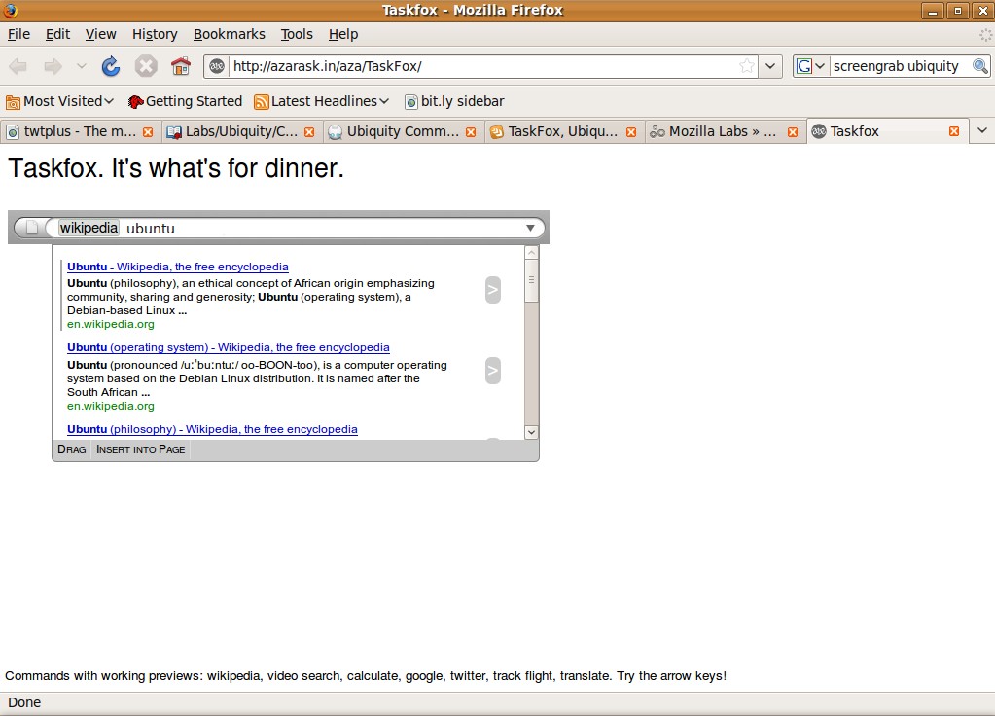Choose a search engine from the Google dropdown
Screen dimensions: 995x716
(x=811, y=66)
